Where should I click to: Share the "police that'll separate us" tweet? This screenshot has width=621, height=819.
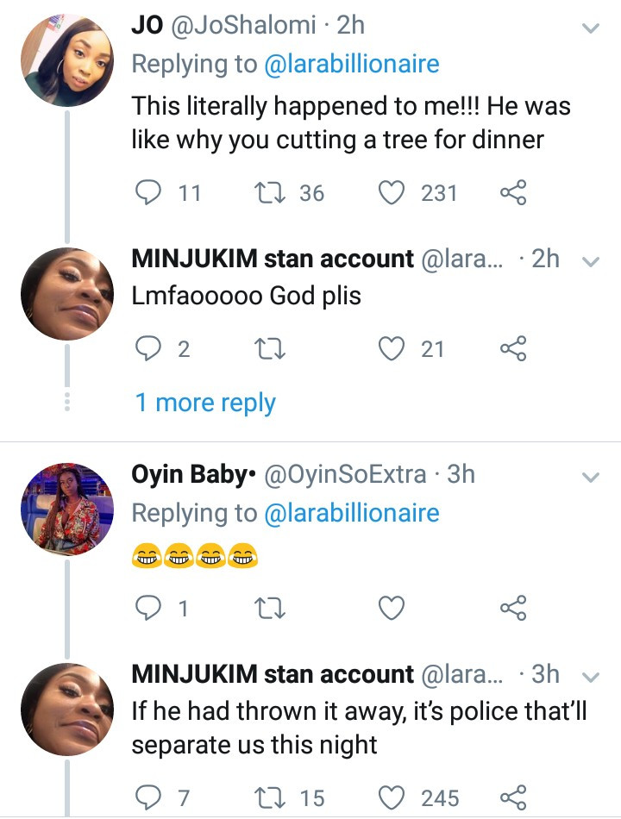(513, 798)
